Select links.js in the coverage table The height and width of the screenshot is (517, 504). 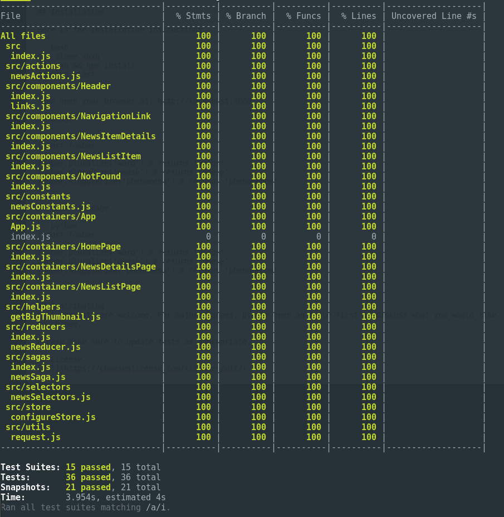tap(30, 106)
